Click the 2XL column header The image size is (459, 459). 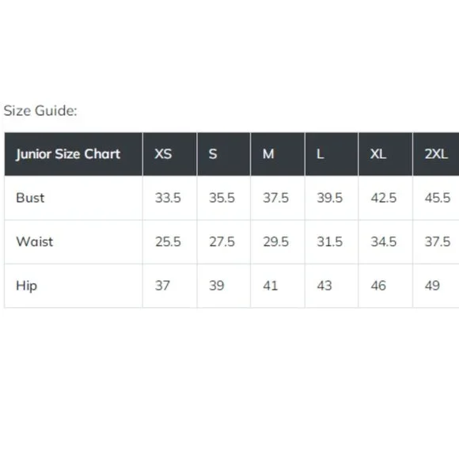click(436, 154)
